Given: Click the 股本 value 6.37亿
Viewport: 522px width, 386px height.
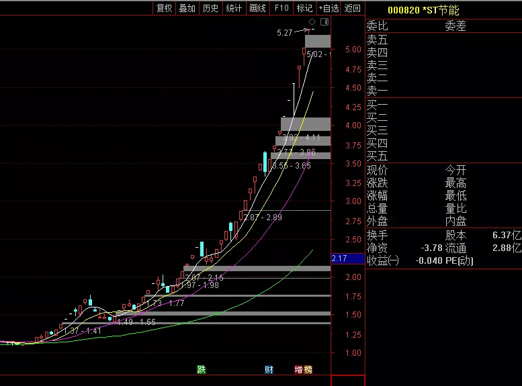Looking at the screenshot, I should (507, 235).
